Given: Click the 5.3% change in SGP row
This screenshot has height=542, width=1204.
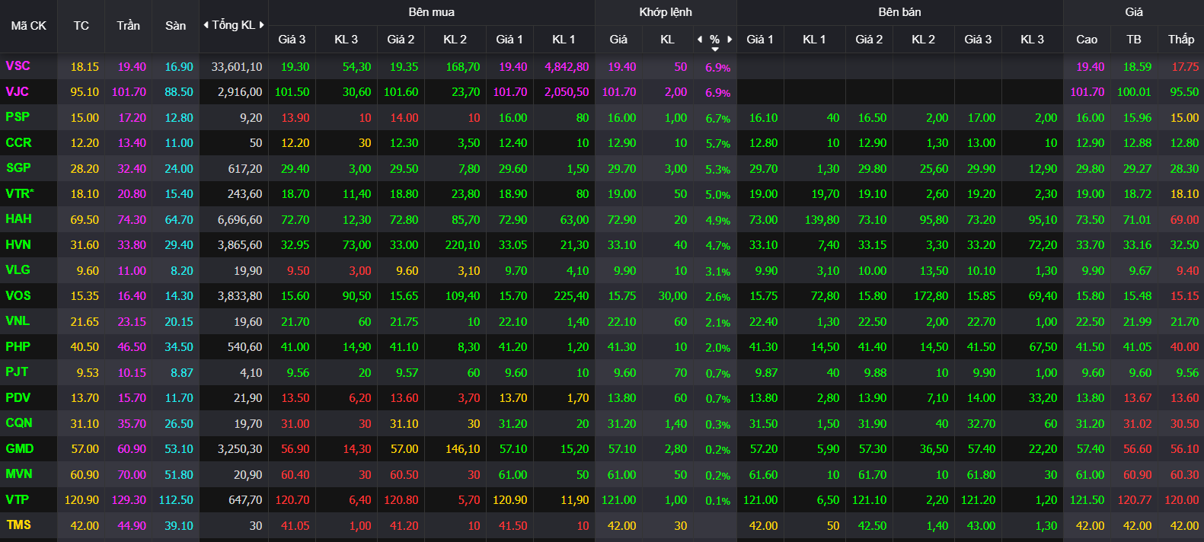Looking at the screenshot, I should click(x=718, y=170).
